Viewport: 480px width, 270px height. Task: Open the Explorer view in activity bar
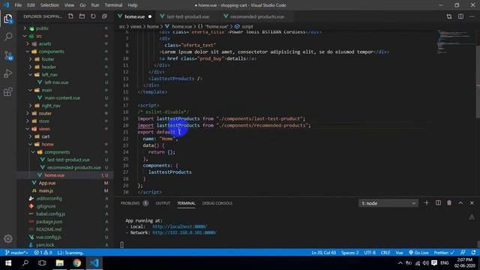tap(8, 19)
